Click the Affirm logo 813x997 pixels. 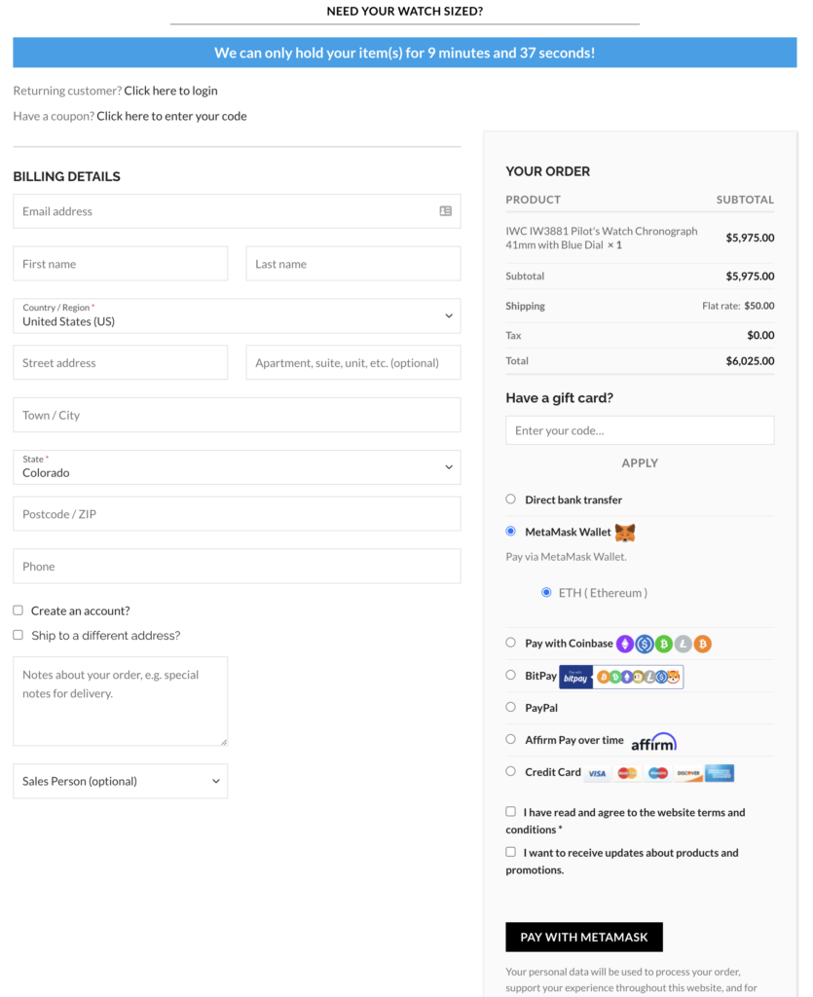[653, 742]
